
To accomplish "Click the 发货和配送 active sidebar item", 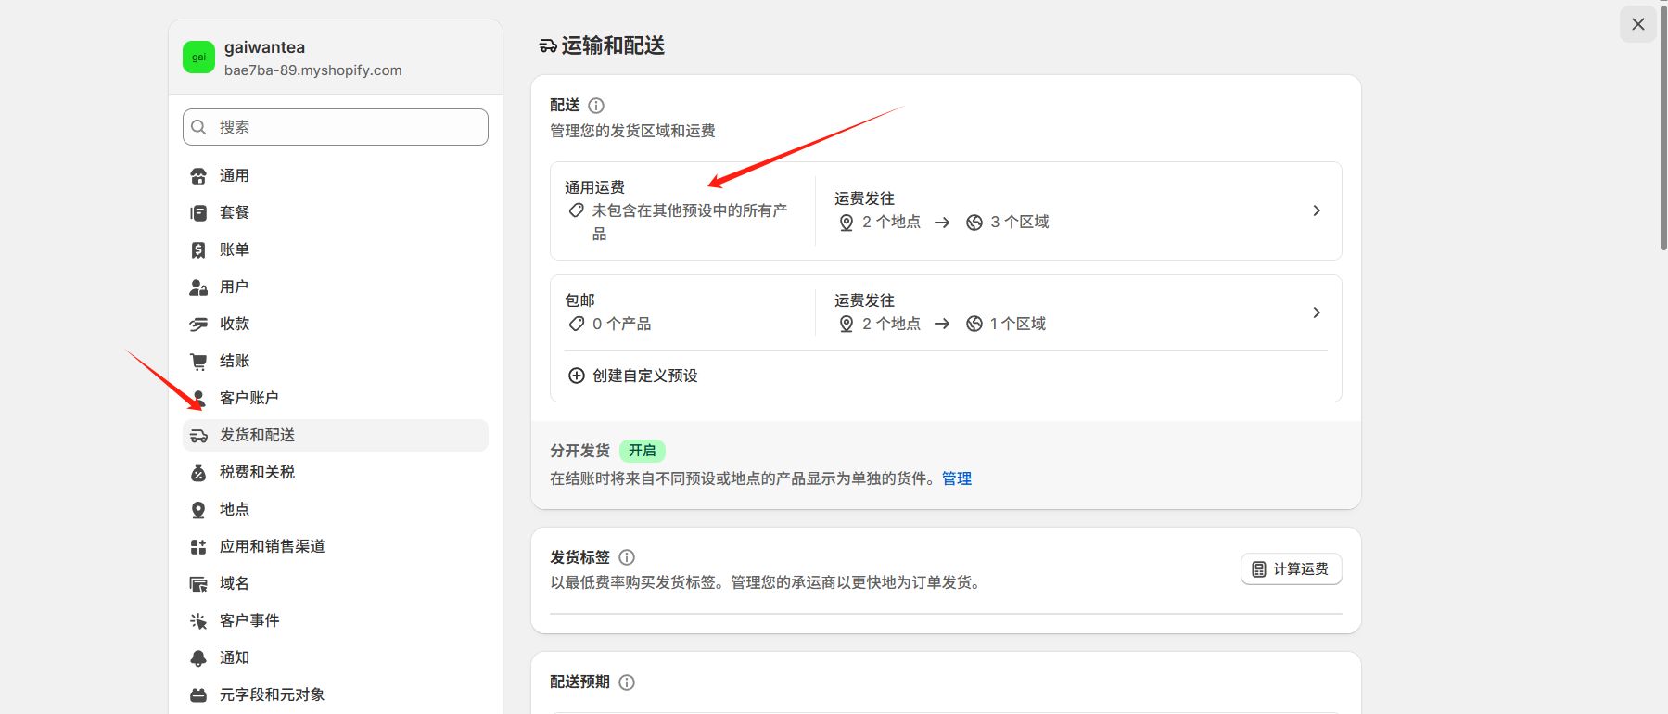I will point(336,436).
